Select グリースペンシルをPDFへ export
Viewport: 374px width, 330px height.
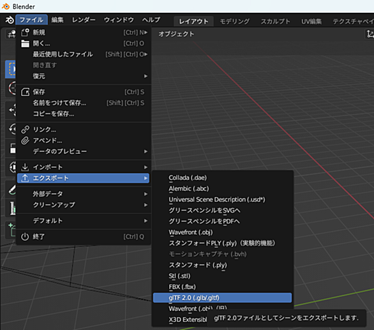(222, 221)
